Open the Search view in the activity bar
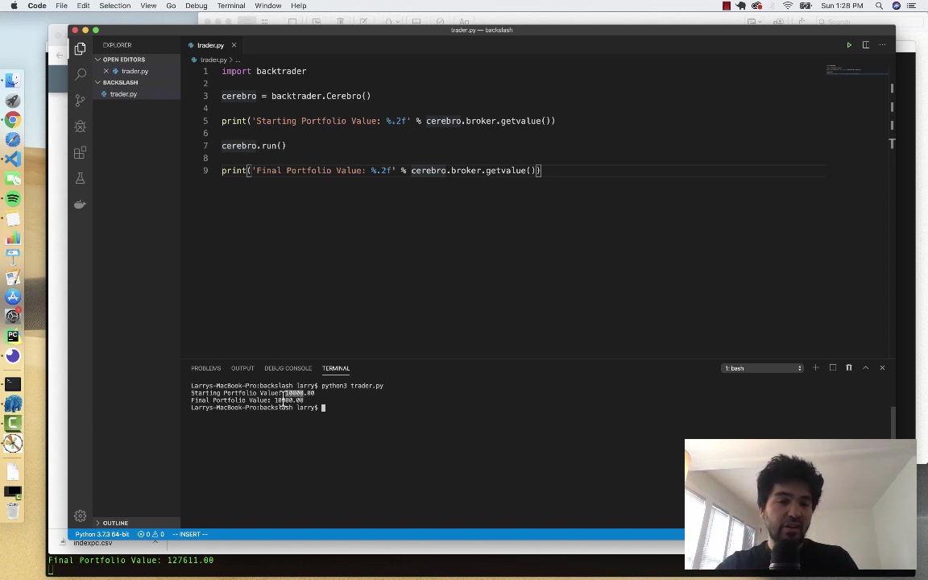Viewport: 928px width, 580px height. [x=80, y=73]
